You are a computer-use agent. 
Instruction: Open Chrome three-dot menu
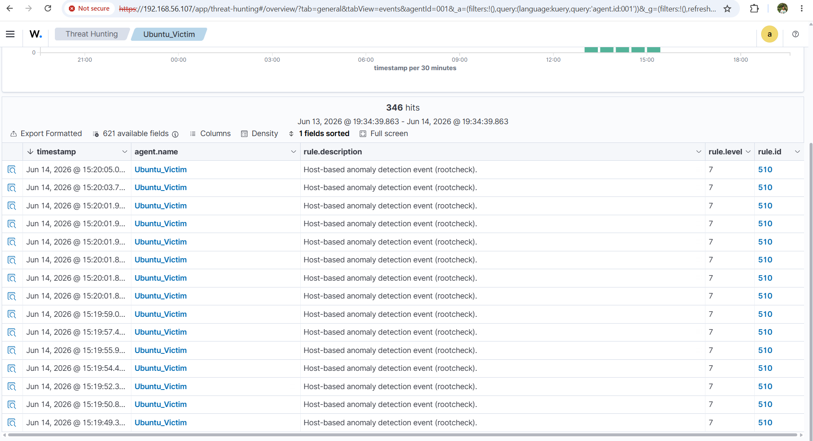tap(802, 9)
